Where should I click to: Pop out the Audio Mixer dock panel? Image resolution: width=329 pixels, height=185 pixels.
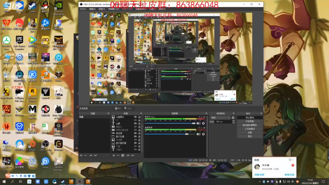click(206, 113)
